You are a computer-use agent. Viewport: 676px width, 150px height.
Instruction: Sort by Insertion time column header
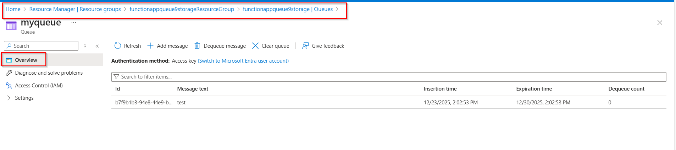[x=440, y=89]
